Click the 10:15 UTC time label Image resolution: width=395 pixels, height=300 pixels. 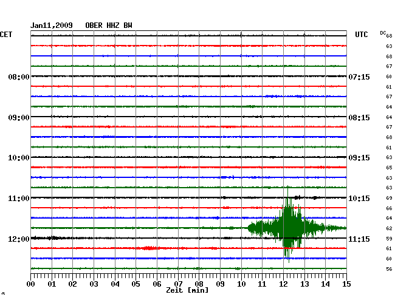pyautogui.click(x=359, y=199)
